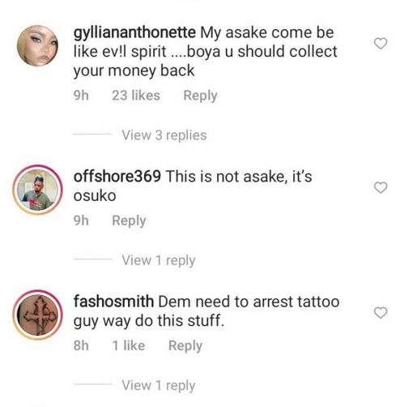View who gave 1 like
The image size is (400, 407).
[129, 345]
